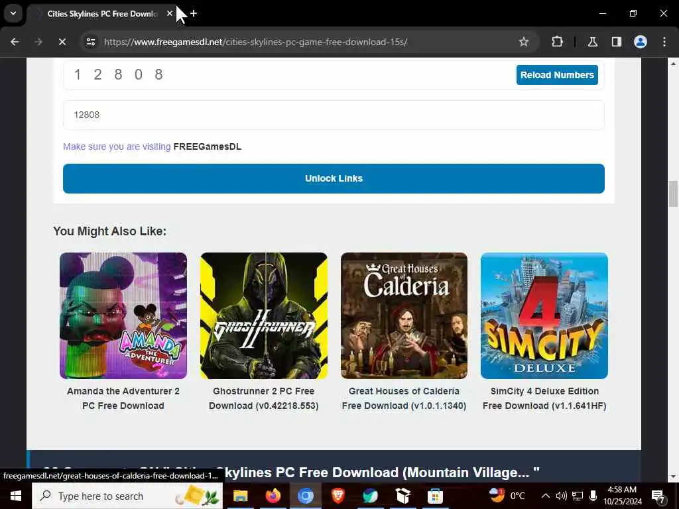Follow Great Houses of Calderia Free Download link
The height and width of the screenshot is (509, 679).
coord(404,398)
